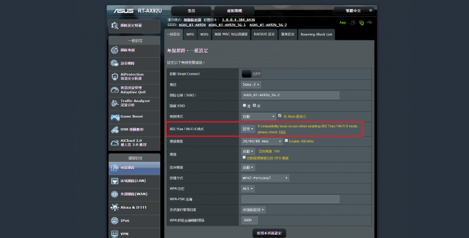Click the users status icon in header
469x238 pixels.
353,23
